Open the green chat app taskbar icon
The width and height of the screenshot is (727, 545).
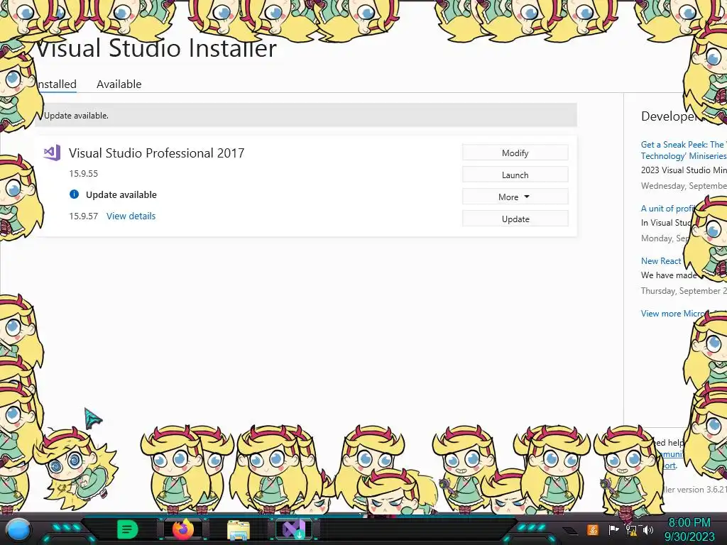tap(128, 529)
